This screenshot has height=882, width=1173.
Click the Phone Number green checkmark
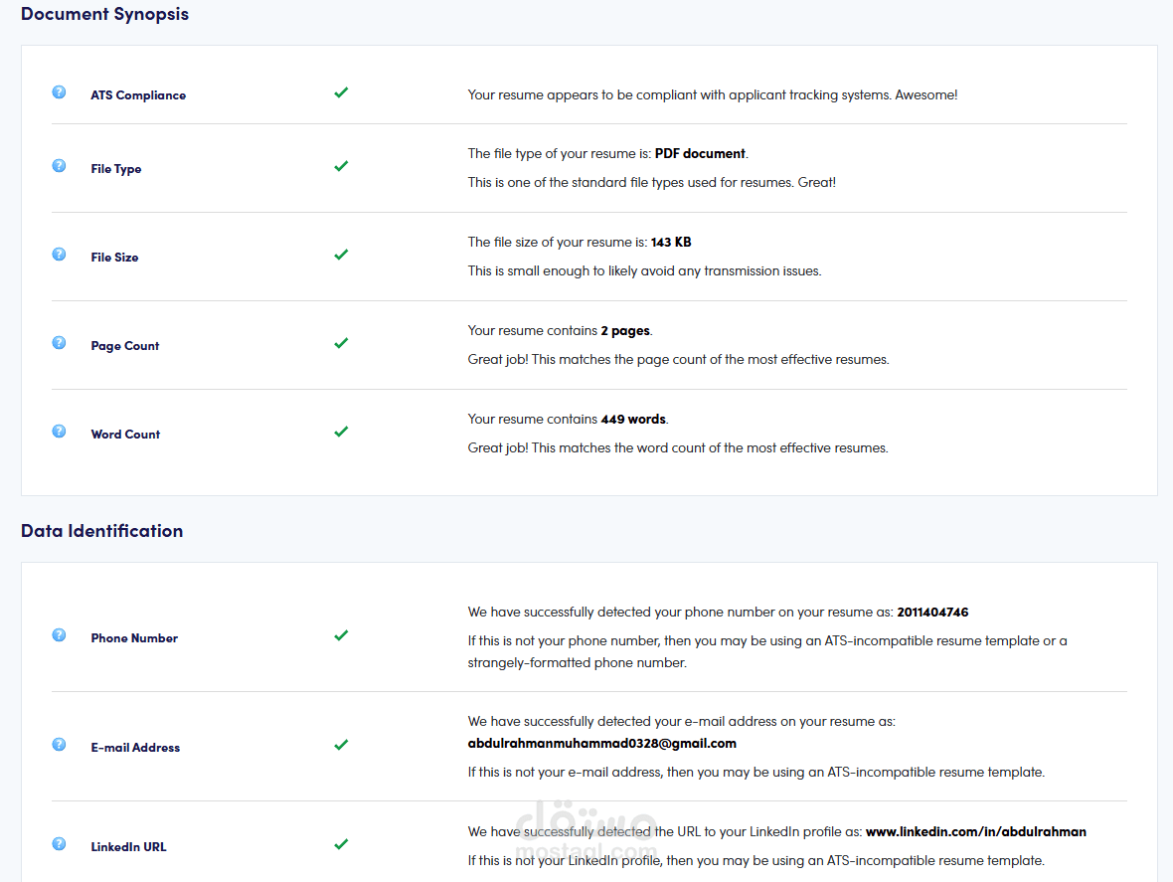click(341, 635)
